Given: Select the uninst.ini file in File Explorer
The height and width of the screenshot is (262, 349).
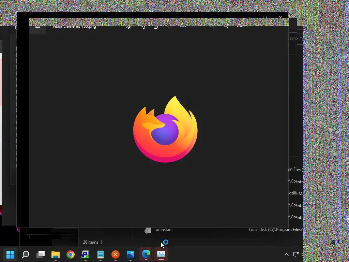Looking at the screenshot, I should 164,230.
